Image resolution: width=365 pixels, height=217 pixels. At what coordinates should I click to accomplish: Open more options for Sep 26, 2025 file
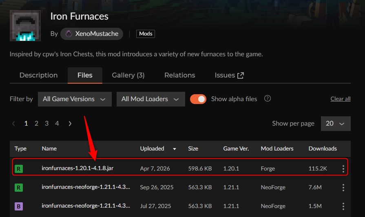coord(343,188)
